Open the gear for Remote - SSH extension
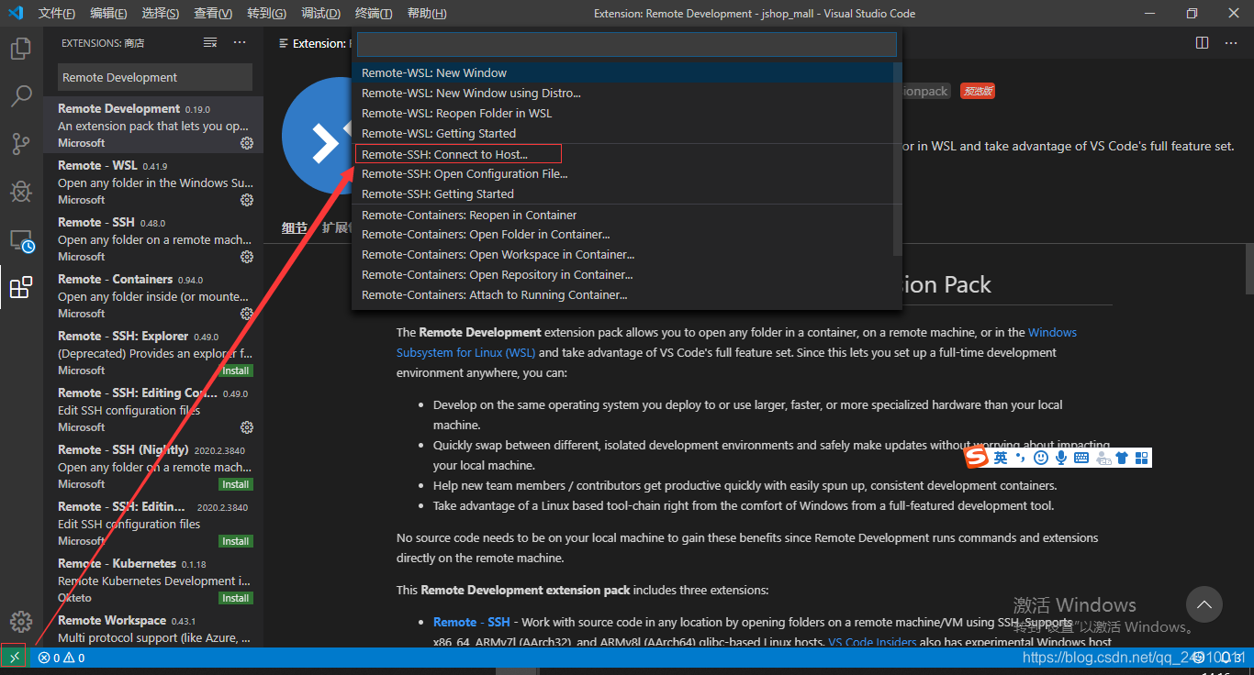 [x=247, y=257]
